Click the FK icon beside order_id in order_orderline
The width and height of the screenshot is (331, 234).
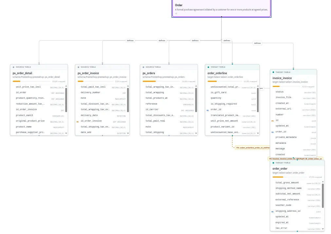point(208,110)
